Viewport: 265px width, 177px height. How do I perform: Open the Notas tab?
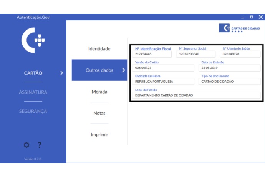point(99,113)
